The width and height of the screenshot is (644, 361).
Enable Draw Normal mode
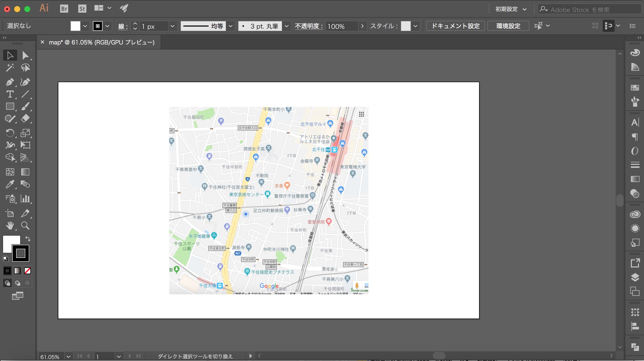coord(7,283)
